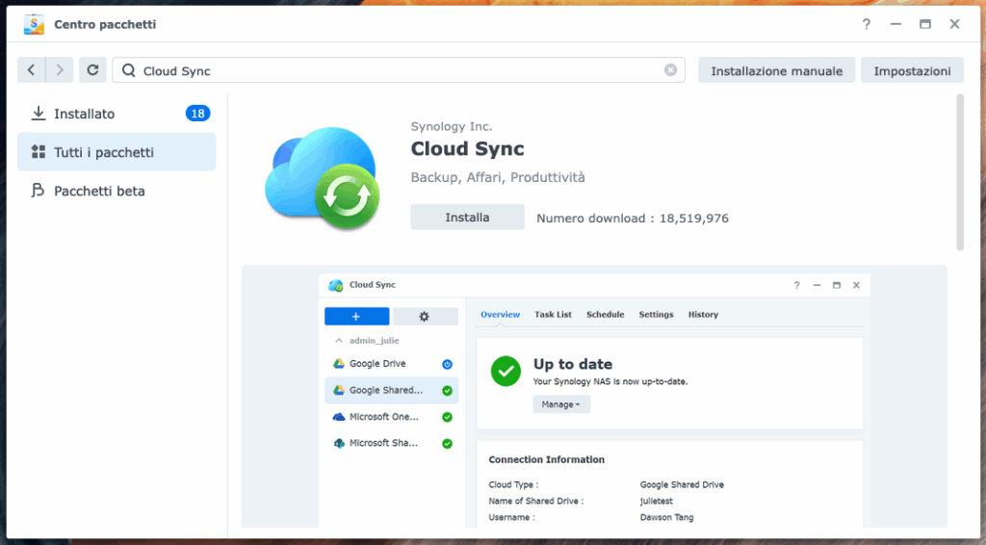The image size is (986, 545).
Task: Open Pacchetti beta section
Action: (x=99, y=191)
